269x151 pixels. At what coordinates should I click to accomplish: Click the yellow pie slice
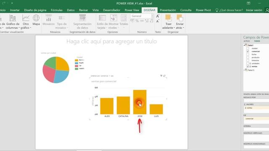[62, 64]
